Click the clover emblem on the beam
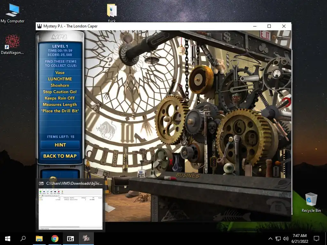327x245 pixels. 263,48
